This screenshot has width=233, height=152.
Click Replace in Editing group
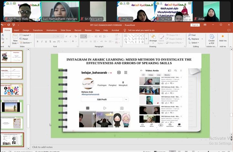click(194, 39)
